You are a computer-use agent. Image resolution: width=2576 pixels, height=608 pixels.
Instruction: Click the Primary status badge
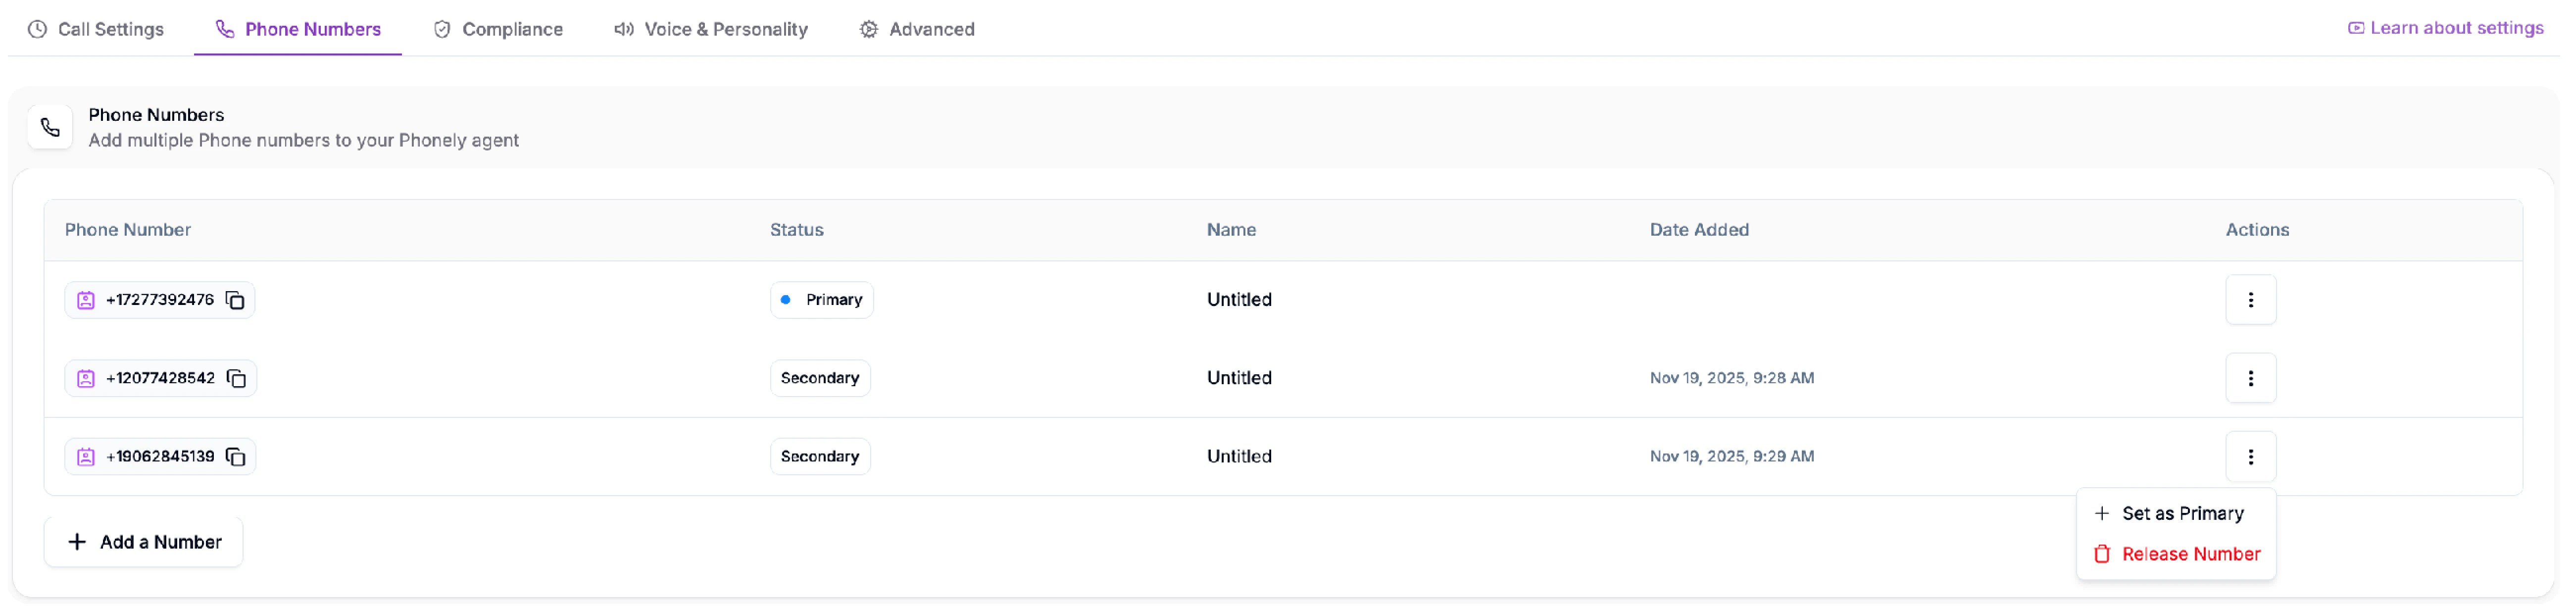821,299
